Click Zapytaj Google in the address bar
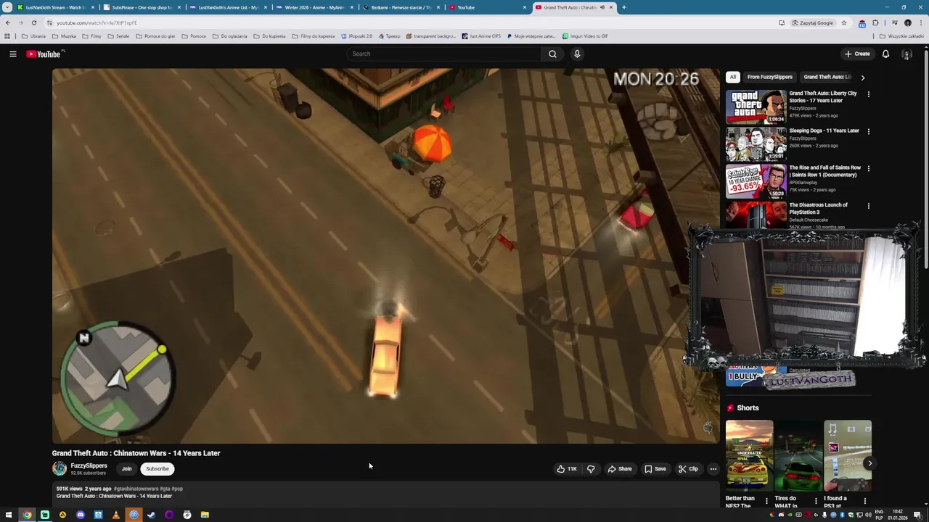The height and width of the screenshot is (522, 929). [x=813, y=22]
